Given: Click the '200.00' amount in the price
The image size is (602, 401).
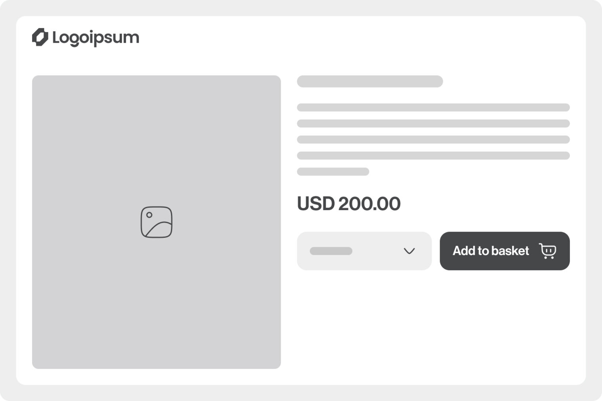Looking at the screenshot, I should click(x=369, y=204).
